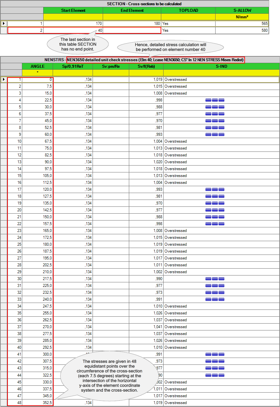Select the blue indicator bars in row 17
The image size is (280, 407).
[215, 189]
